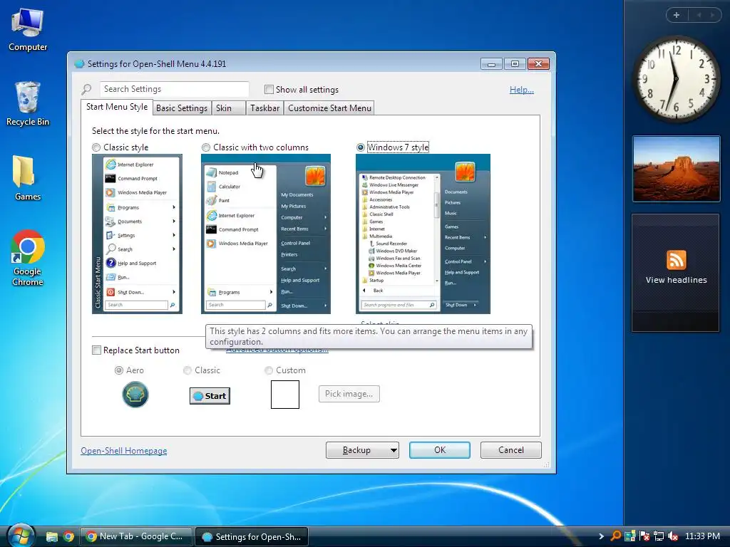Click the sidebar previous page arrow
Viewport: 730px width, 547px height.
tap(699, 15)
